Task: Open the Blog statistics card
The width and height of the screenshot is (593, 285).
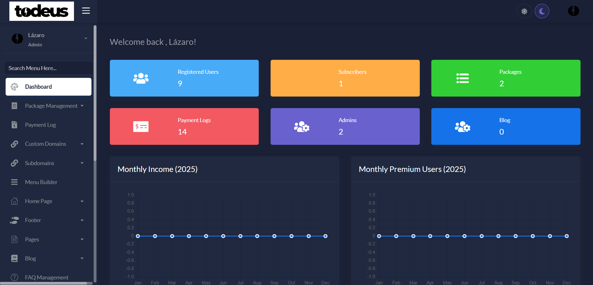Action: coord(505,126)
